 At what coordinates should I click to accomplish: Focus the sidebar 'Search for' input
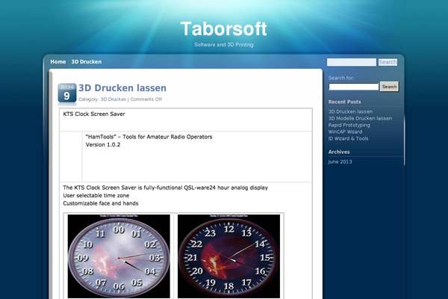[353, 87]
